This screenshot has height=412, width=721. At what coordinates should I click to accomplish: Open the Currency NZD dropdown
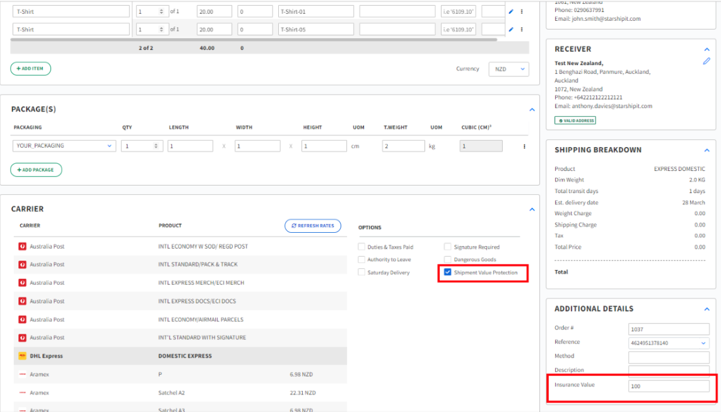click(x=508, y=69)
